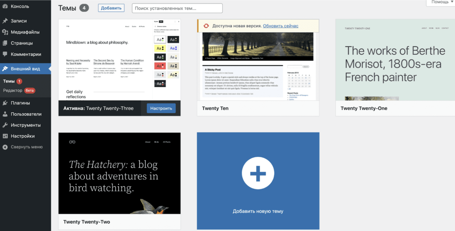This screenshot has height=231, width=455.
Task: Open the Twenty Ten theme thumbnail
Action: tap(258, 66)
